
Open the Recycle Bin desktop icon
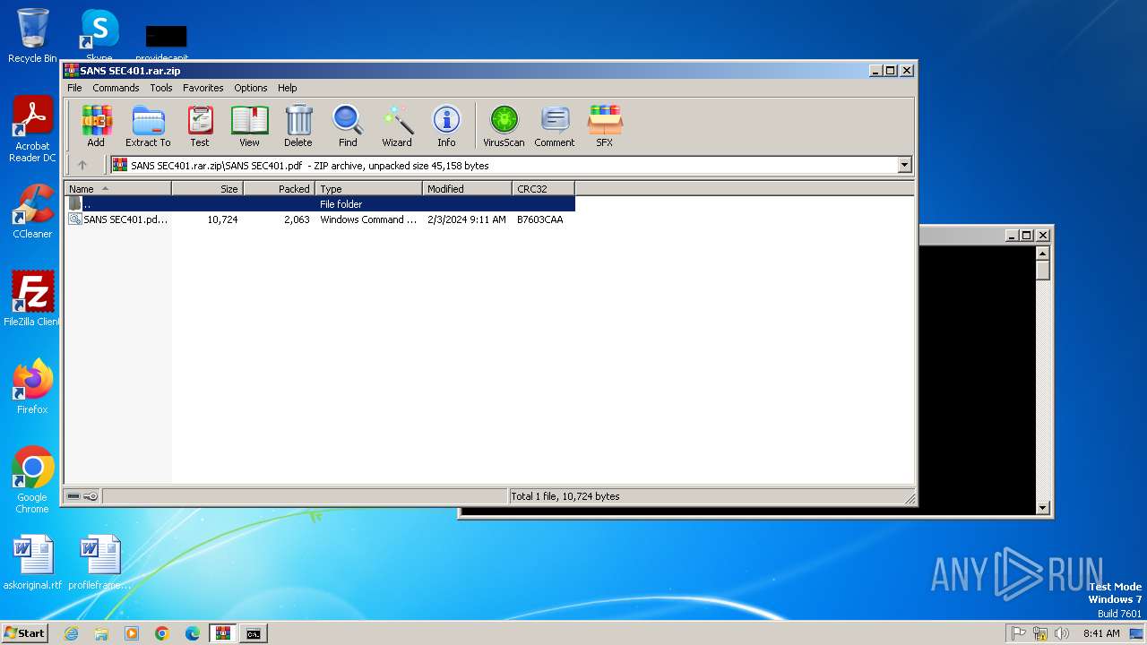32,36
